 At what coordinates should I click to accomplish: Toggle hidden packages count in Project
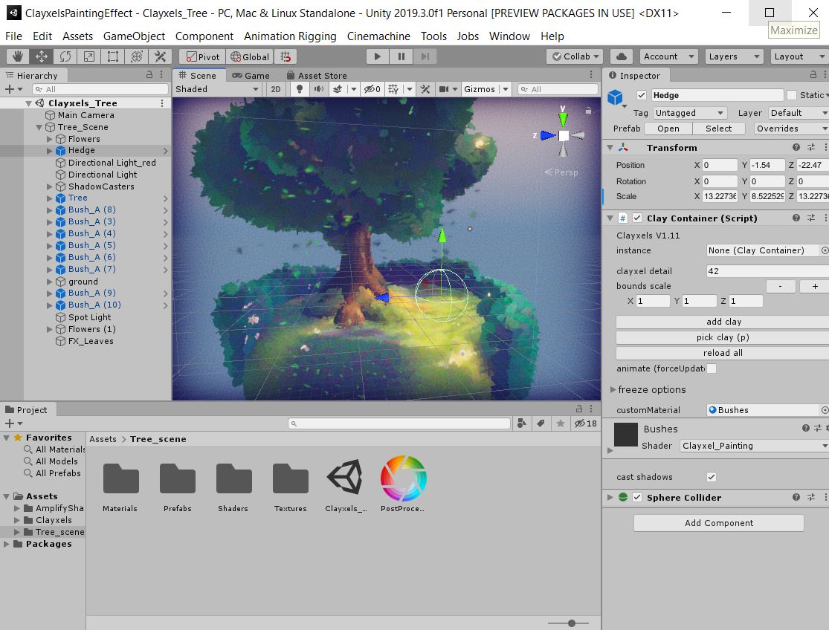(x=586, y=423)
